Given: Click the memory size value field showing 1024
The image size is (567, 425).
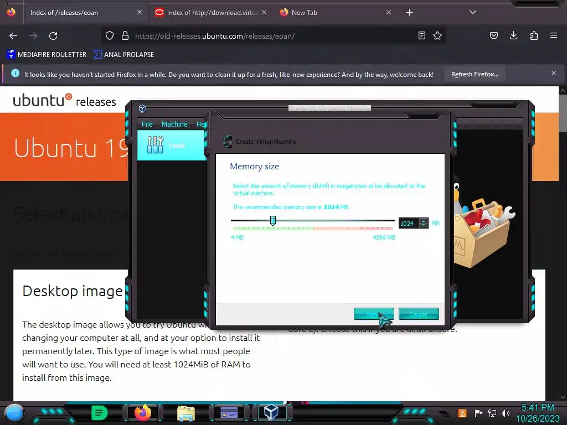Looking at the screenshot, I should (408, 224).
